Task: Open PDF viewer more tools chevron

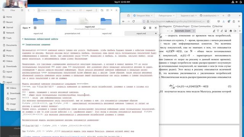Action: (x=240, y=31)
